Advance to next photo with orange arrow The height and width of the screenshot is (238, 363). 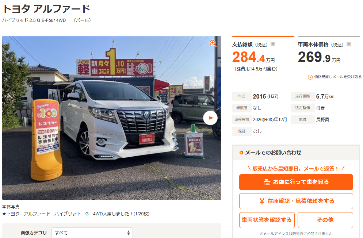coord(210,118)
